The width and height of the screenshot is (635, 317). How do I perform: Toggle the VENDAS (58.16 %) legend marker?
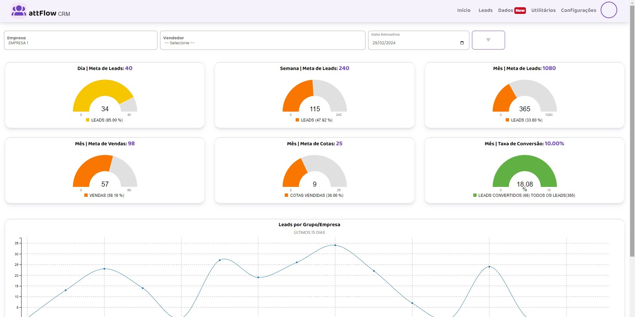(86, 195)
